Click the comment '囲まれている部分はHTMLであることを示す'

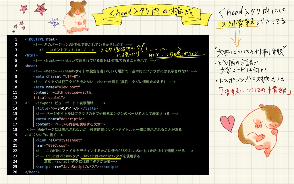tap(113, 61)
